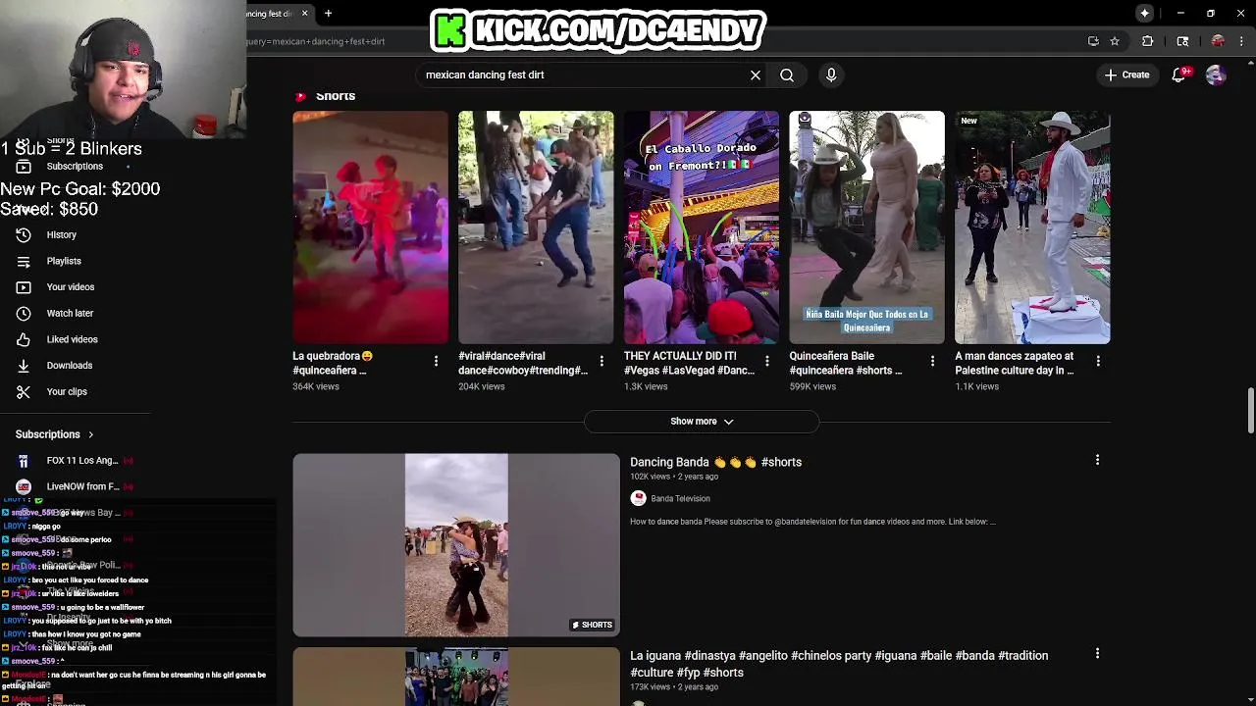Open the THEY ACTUALLY DID IT short title
The height and width of the screenshot is (706, 1256).
pos(689,363)
